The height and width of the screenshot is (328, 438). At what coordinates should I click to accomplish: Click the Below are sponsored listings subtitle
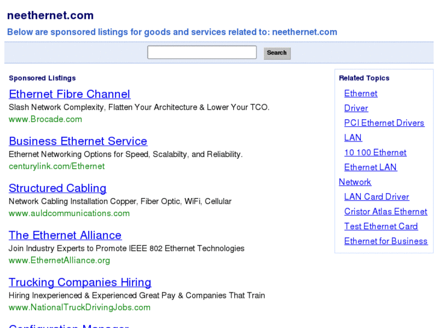click(172, 32)
